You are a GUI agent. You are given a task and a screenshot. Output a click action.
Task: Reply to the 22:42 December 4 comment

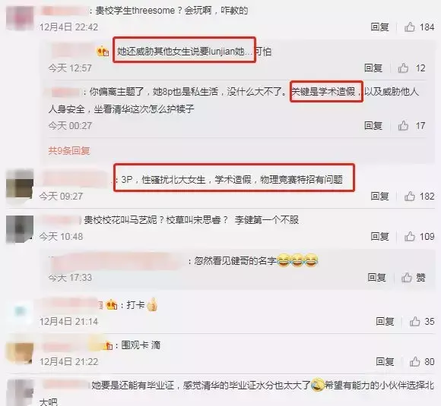click(379, 27)
